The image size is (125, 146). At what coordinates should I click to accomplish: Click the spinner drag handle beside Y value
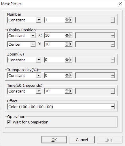click(71, 44)
